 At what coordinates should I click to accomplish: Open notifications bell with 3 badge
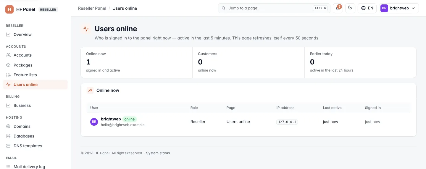pyautogui.click(x=338, y=8)
